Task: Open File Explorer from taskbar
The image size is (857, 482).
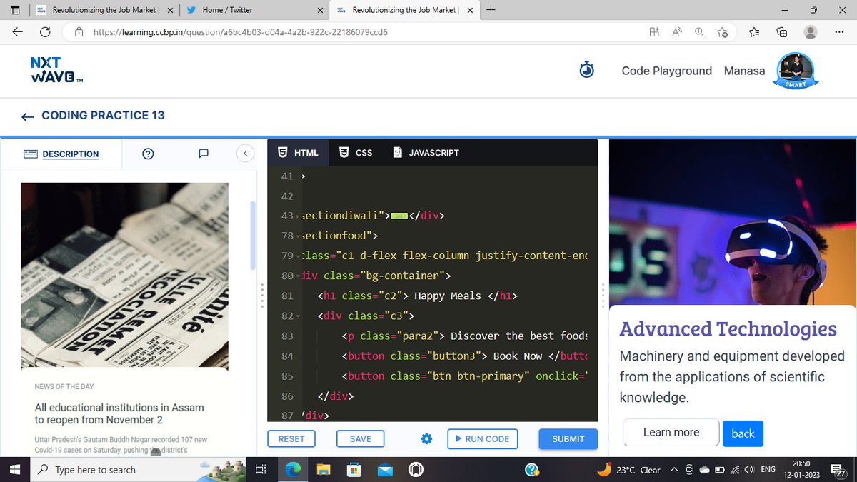Action: [324, 469]
